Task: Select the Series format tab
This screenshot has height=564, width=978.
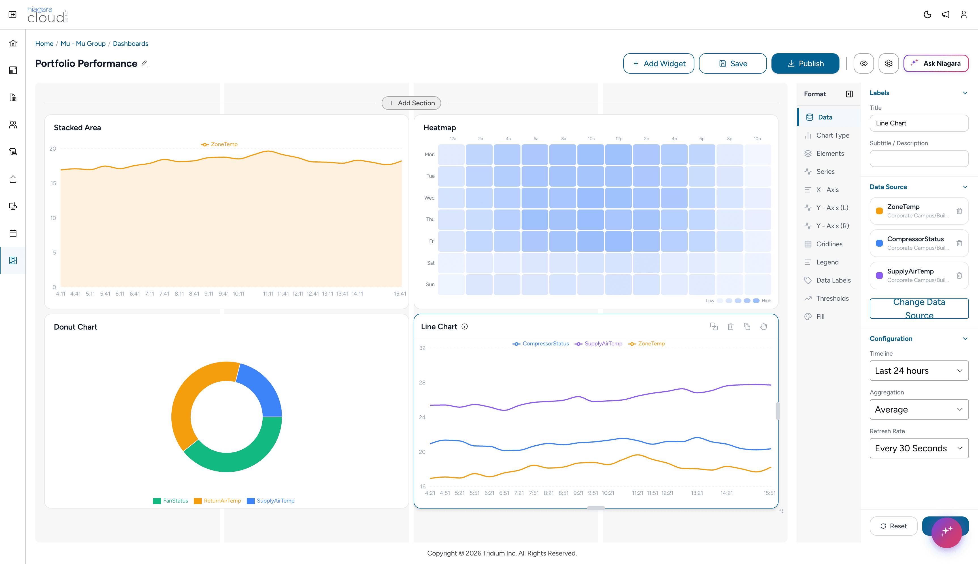Action: 828,172
